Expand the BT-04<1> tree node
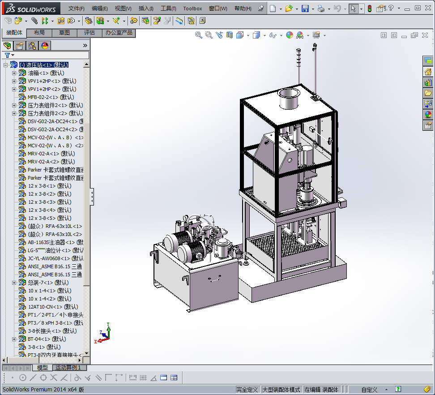Screen dimensions: 435x395 tap(14, 339)
